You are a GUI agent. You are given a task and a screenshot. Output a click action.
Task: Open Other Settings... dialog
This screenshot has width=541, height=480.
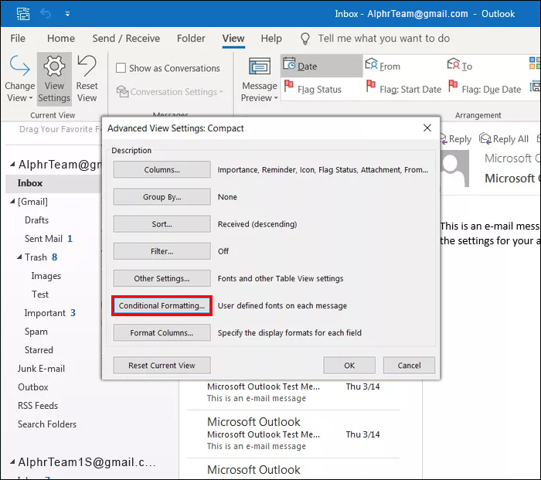(162, 278)
